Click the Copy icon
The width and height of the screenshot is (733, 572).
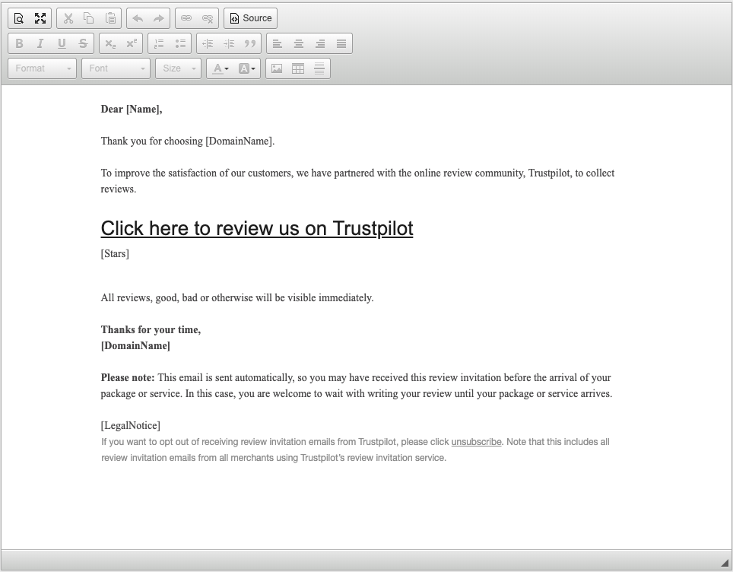pyautogui.click(x=89, y=18)
